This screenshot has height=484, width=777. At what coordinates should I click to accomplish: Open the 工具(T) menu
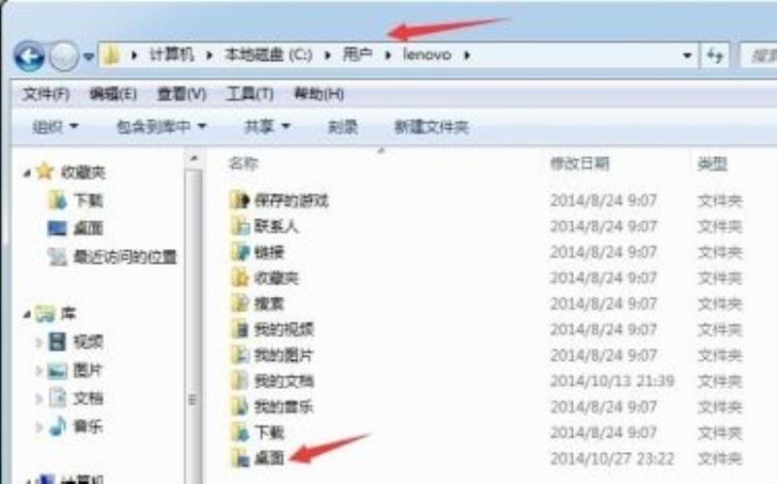pos(250,93)
